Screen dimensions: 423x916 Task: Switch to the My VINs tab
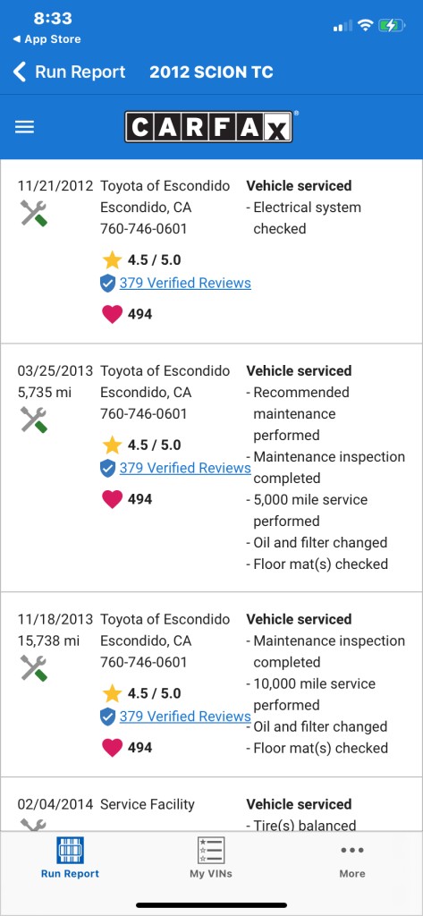211,858
